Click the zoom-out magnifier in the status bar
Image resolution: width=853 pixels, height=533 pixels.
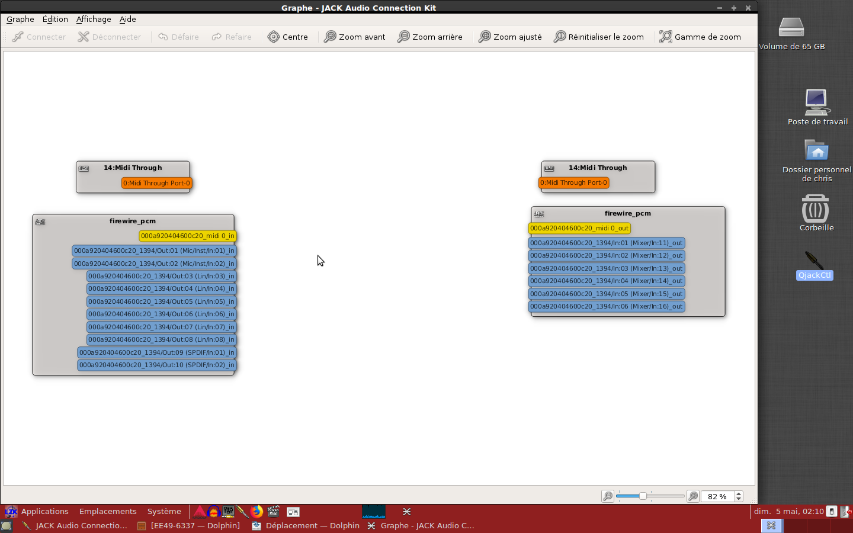[608, 496]
